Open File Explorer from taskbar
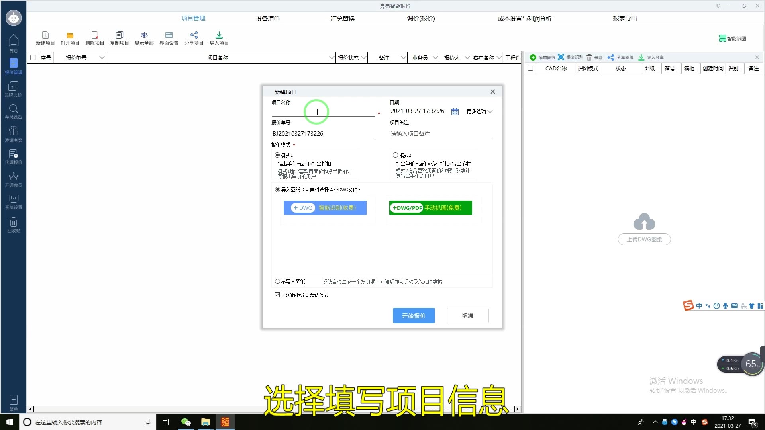765x430 pixels. pyautogui.click(x=206, y=422)
